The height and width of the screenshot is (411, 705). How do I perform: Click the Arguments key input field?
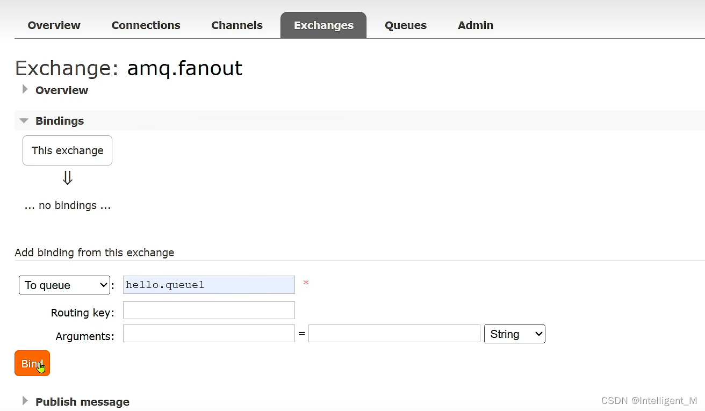tap(209, 333)
